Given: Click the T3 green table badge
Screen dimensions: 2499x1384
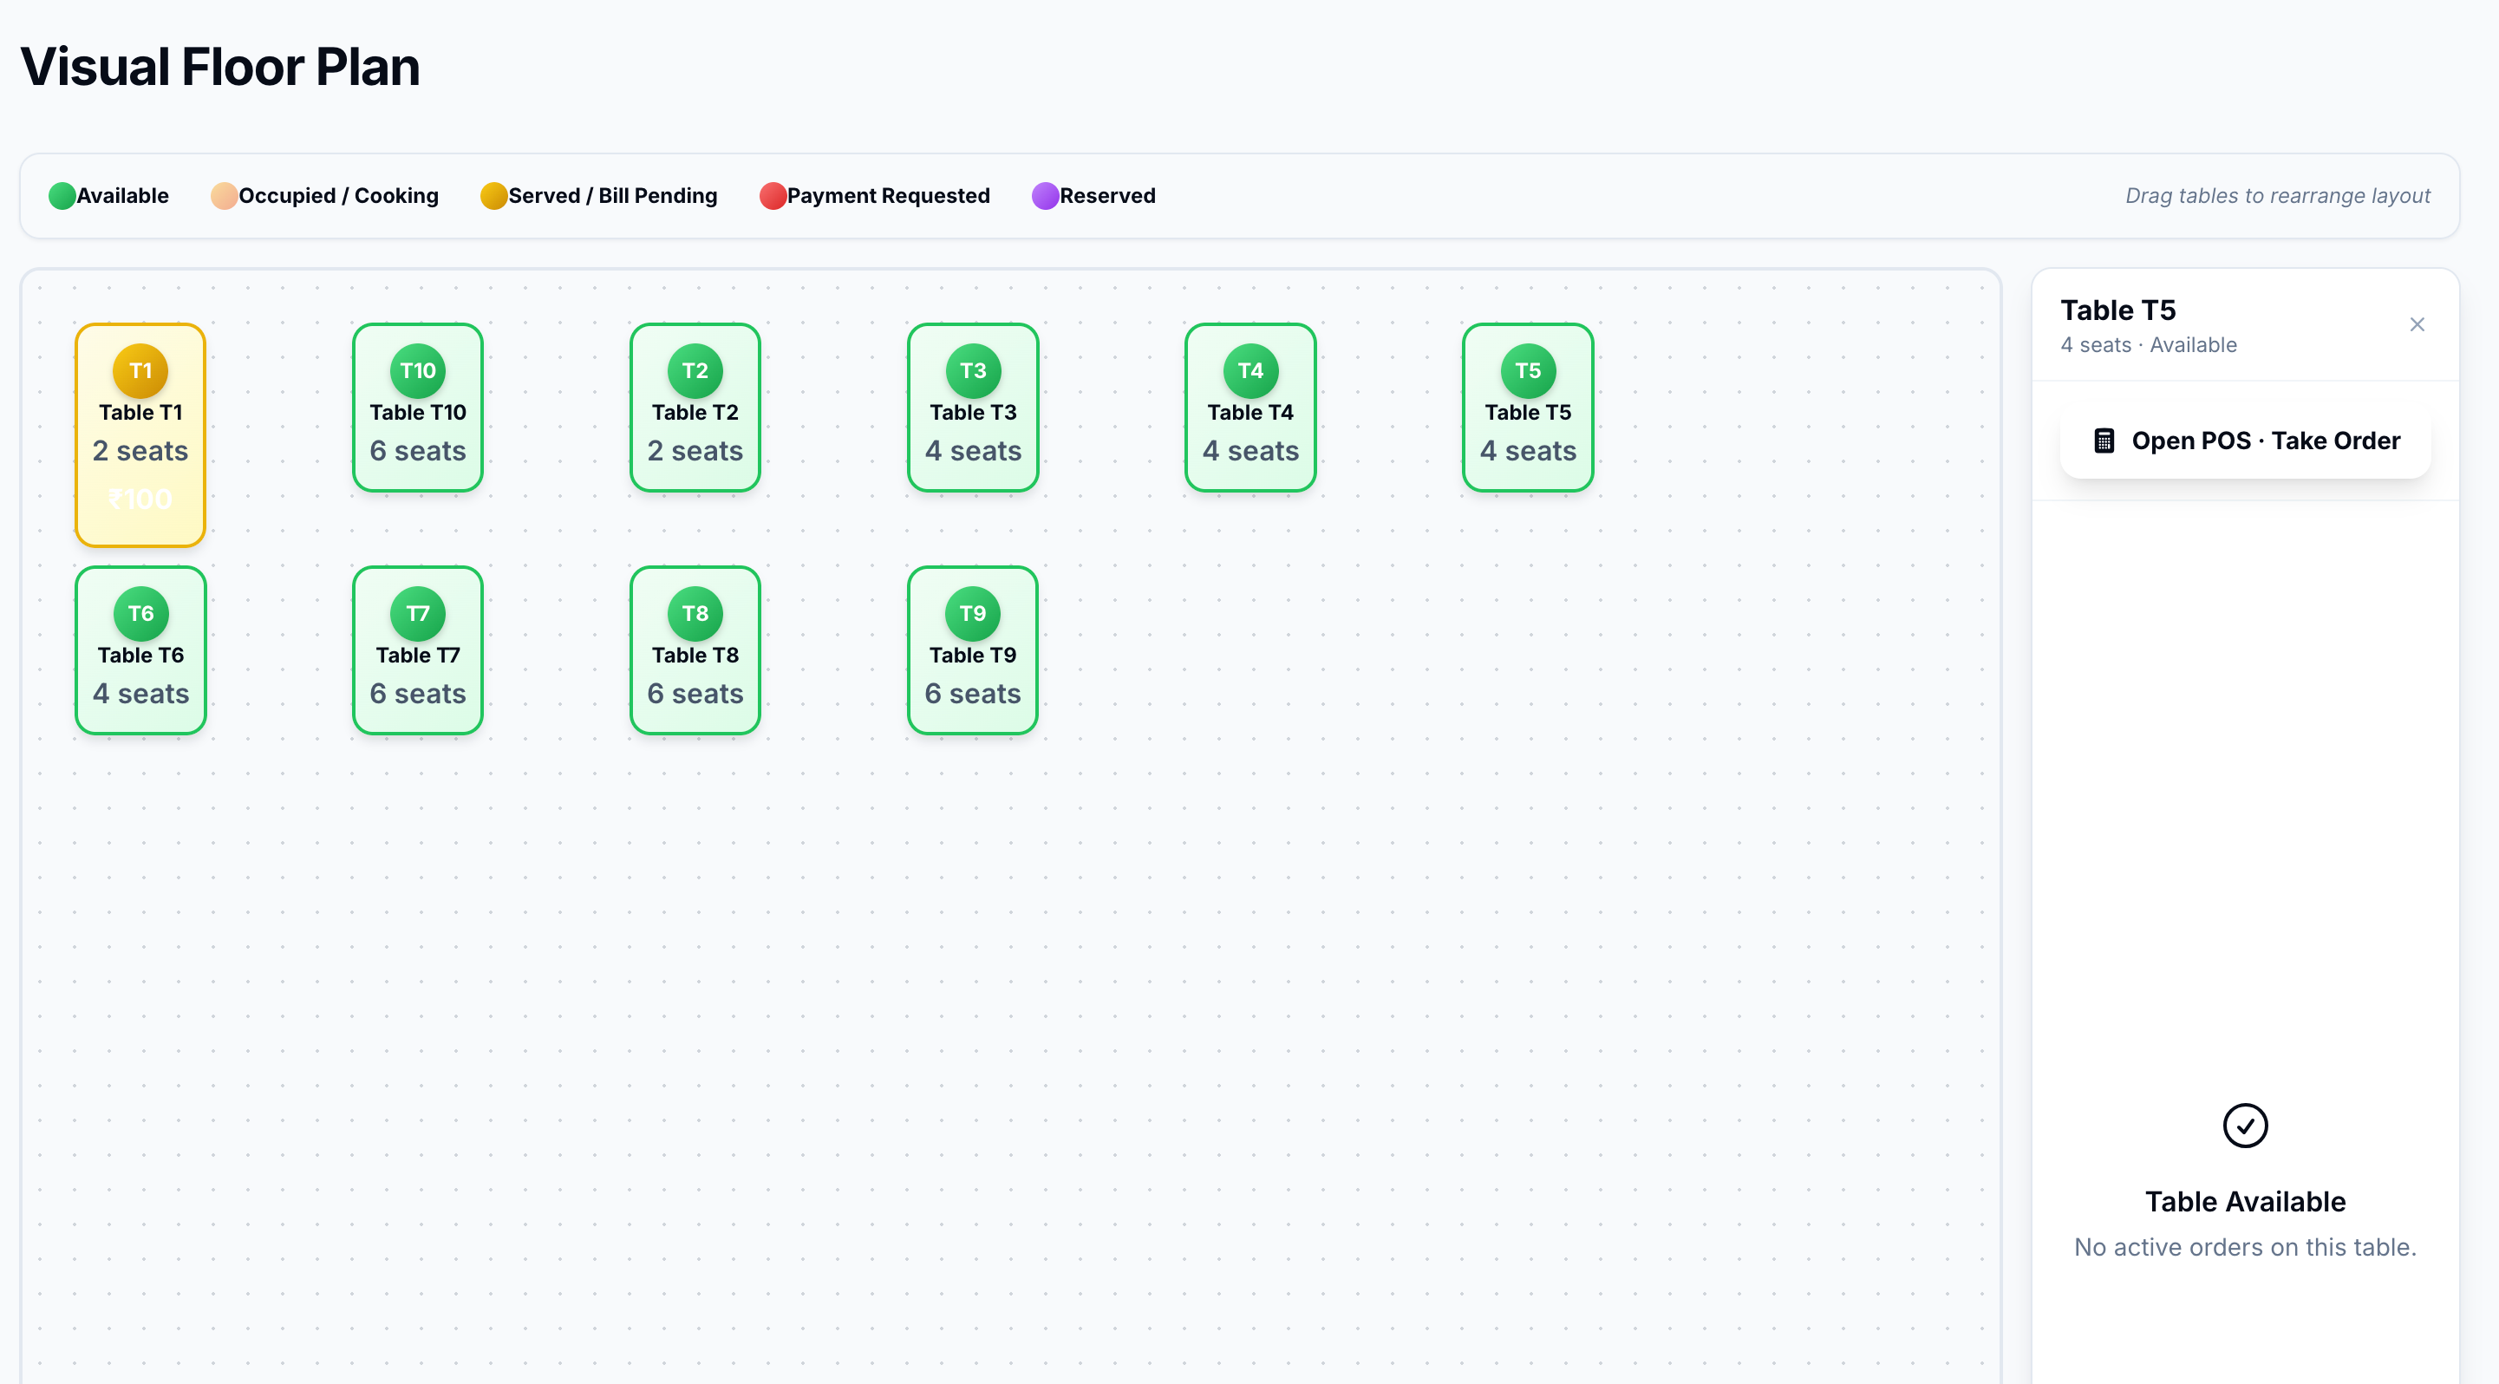Looking at the screenshot, I should pos(972,370).
